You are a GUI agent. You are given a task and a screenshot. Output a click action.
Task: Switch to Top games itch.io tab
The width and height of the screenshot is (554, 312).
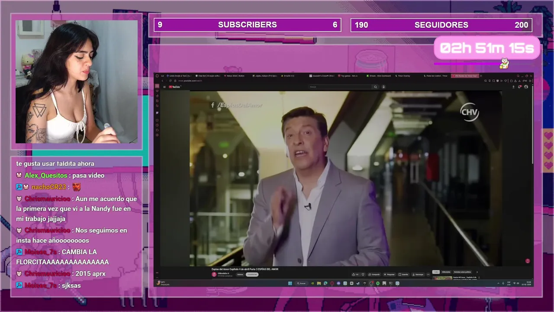(x=348, y=76)
